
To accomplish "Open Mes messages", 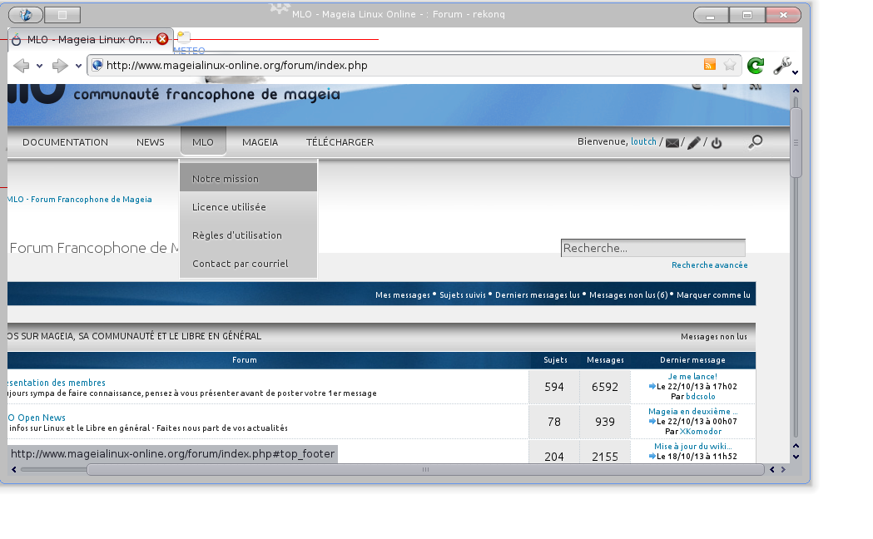I will click(403, 294).
